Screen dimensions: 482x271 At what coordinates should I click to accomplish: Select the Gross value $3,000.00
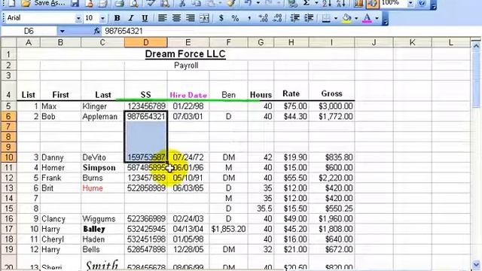331,106
